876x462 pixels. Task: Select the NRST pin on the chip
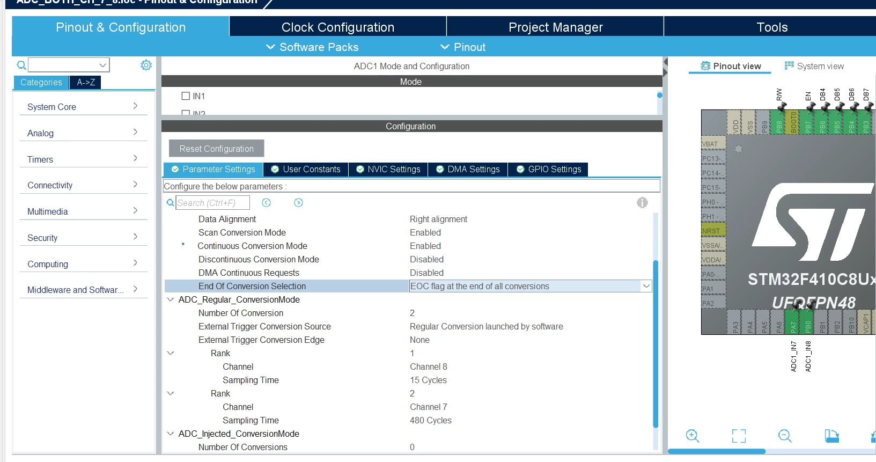[x=713, y=231]
